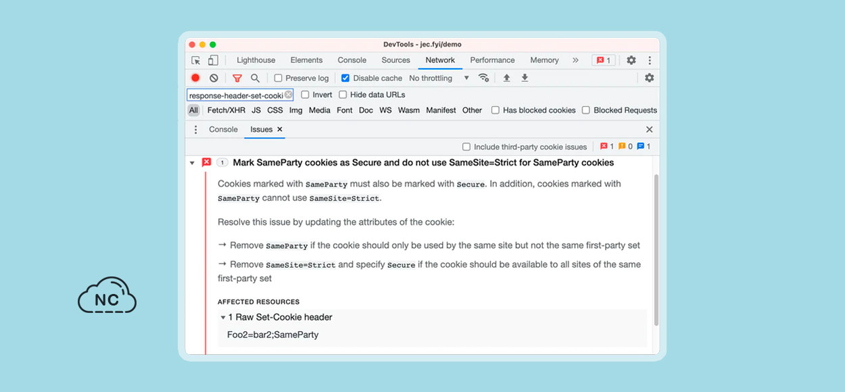Open the drawer three-dot menu
The image size is (845, 392).
click(x=196, y=130)
